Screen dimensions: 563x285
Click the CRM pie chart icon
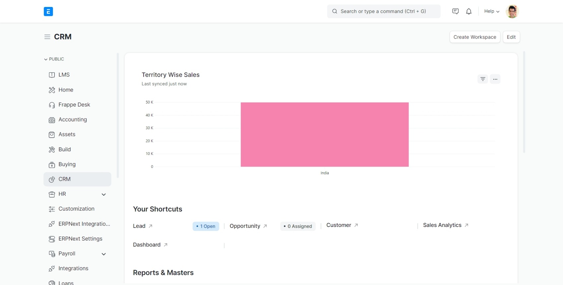coord(52,179)
